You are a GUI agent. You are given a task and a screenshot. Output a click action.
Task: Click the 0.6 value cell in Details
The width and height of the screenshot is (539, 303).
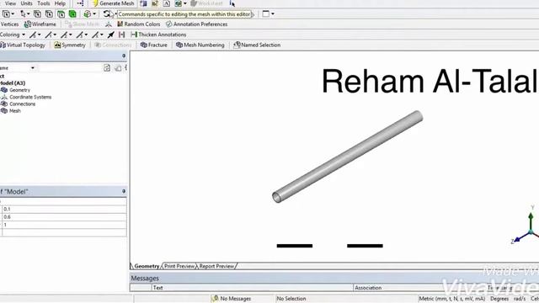click(x=65, y=217)
